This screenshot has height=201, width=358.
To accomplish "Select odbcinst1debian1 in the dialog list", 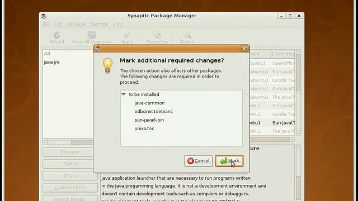I will click(x=154, y=112).
